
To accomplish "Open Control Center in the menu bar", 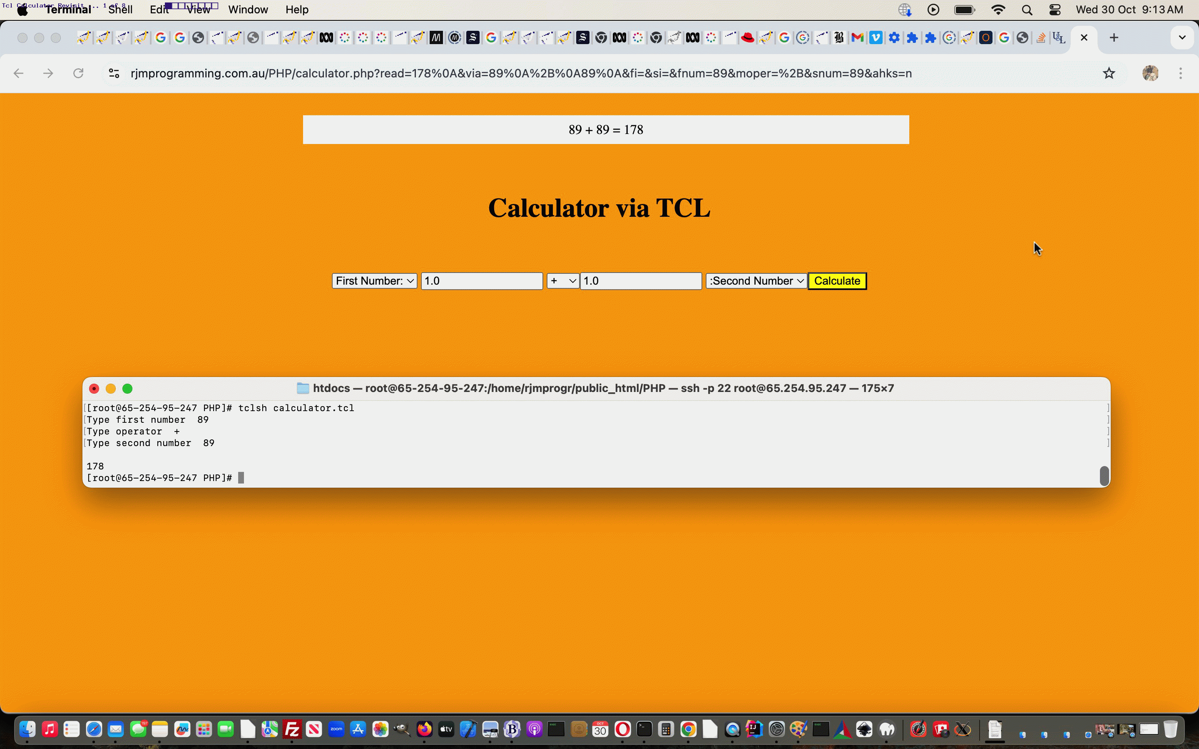I will click(1055, 10).
